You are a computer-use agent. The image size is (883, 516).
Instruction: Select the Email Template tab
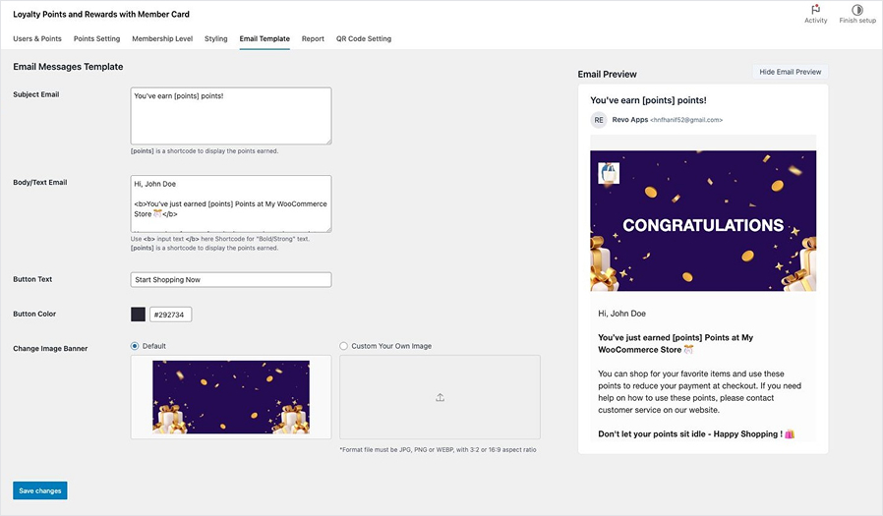265,39
